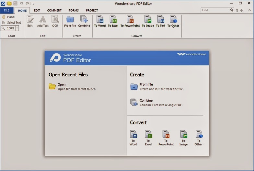
Task: Run the OCR tool
Action: tap(55, 21)
